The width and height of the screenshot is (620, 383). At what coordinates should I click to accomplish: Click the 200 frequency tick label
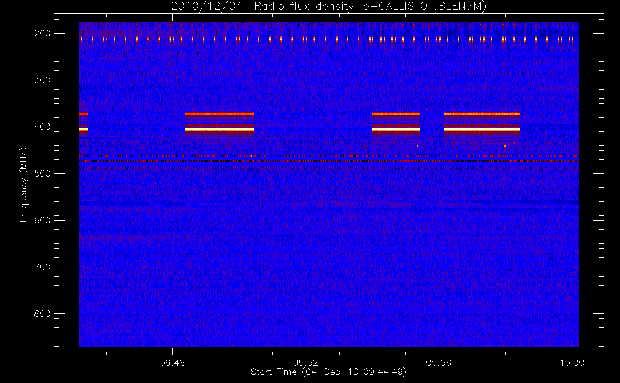click(43, 33)
